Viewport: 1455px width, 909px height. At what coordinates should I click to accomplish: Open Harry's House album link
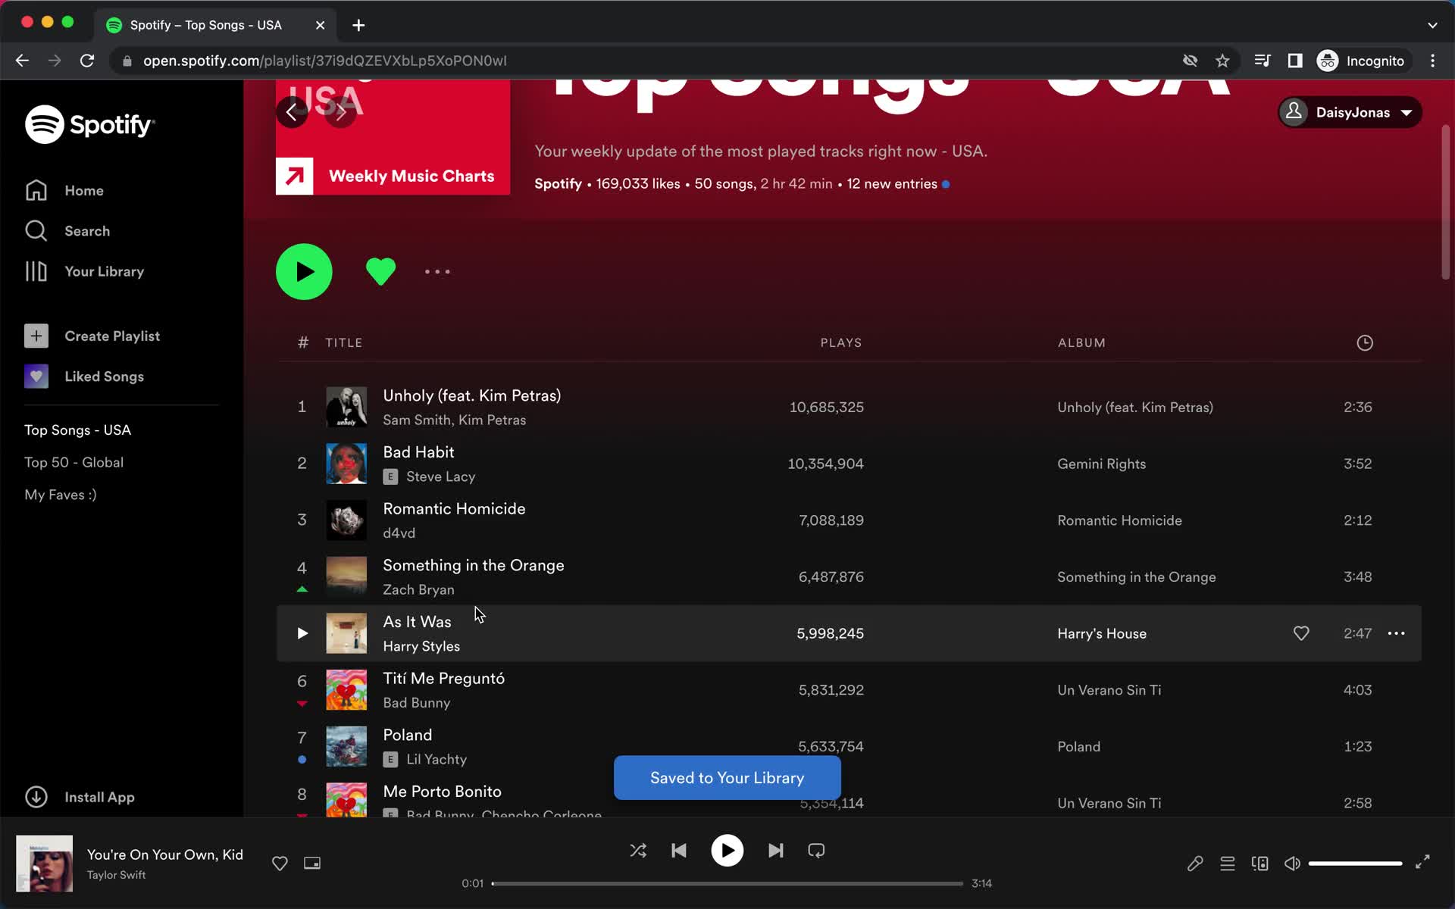1102,633
